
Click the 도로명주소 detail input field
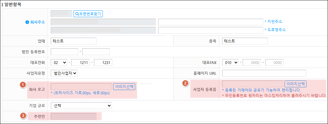[210, 30]
